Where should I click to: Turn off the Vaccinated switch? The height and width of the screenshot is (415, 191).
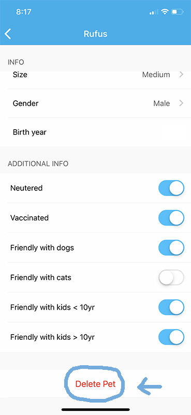171,218
